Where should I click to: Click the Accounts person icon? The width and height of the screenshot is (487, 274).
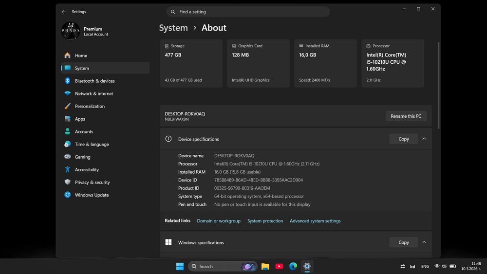67,131
